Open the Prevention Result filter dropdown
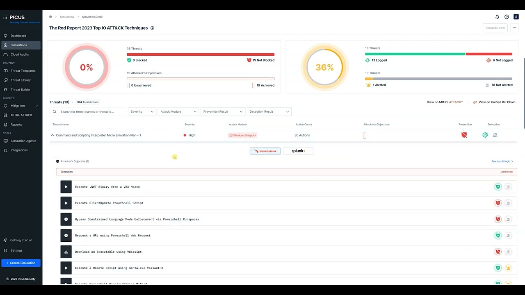Screen dimensions: 525x295 pyautogui.click(x=223, y=111)
